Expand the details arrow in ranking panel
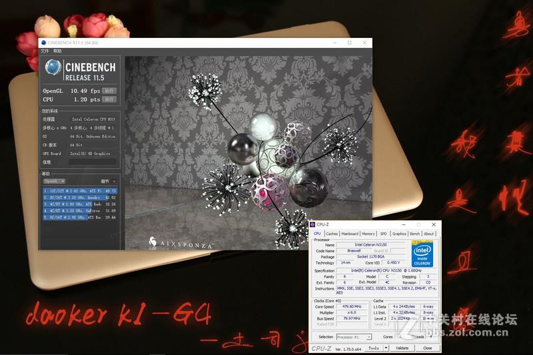 [114, 181]
